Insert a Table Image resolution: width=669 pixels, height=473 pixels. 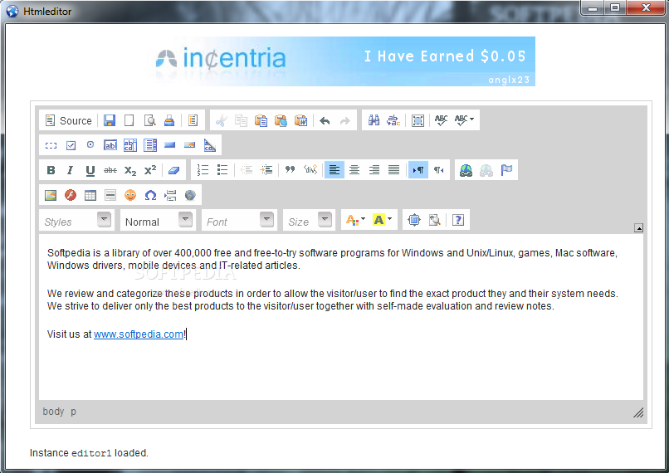[x=90, y=195]
